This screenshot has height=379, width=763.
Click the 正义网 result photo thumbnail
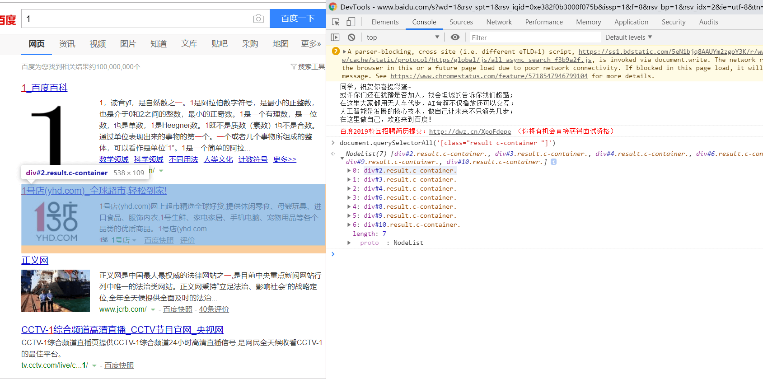(x=56, y=291)
